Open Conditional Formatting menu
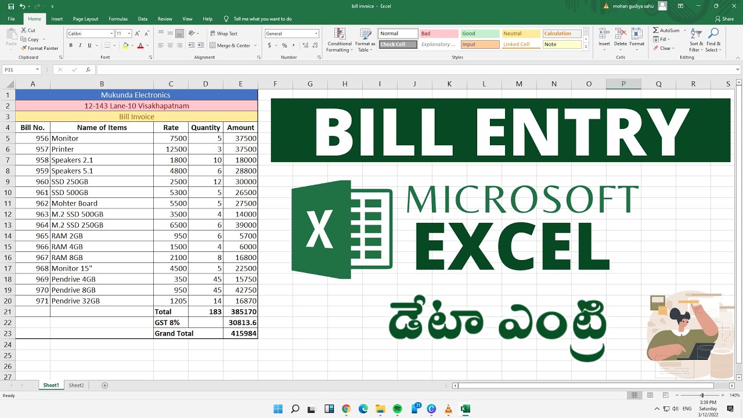 pos(340,40)
